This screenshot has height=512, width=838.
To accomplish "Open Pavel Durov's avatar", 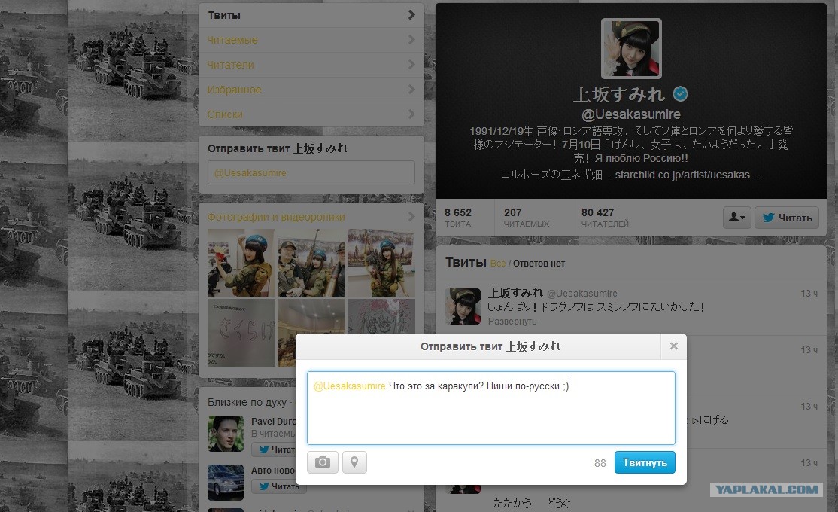I will point(226,434).
